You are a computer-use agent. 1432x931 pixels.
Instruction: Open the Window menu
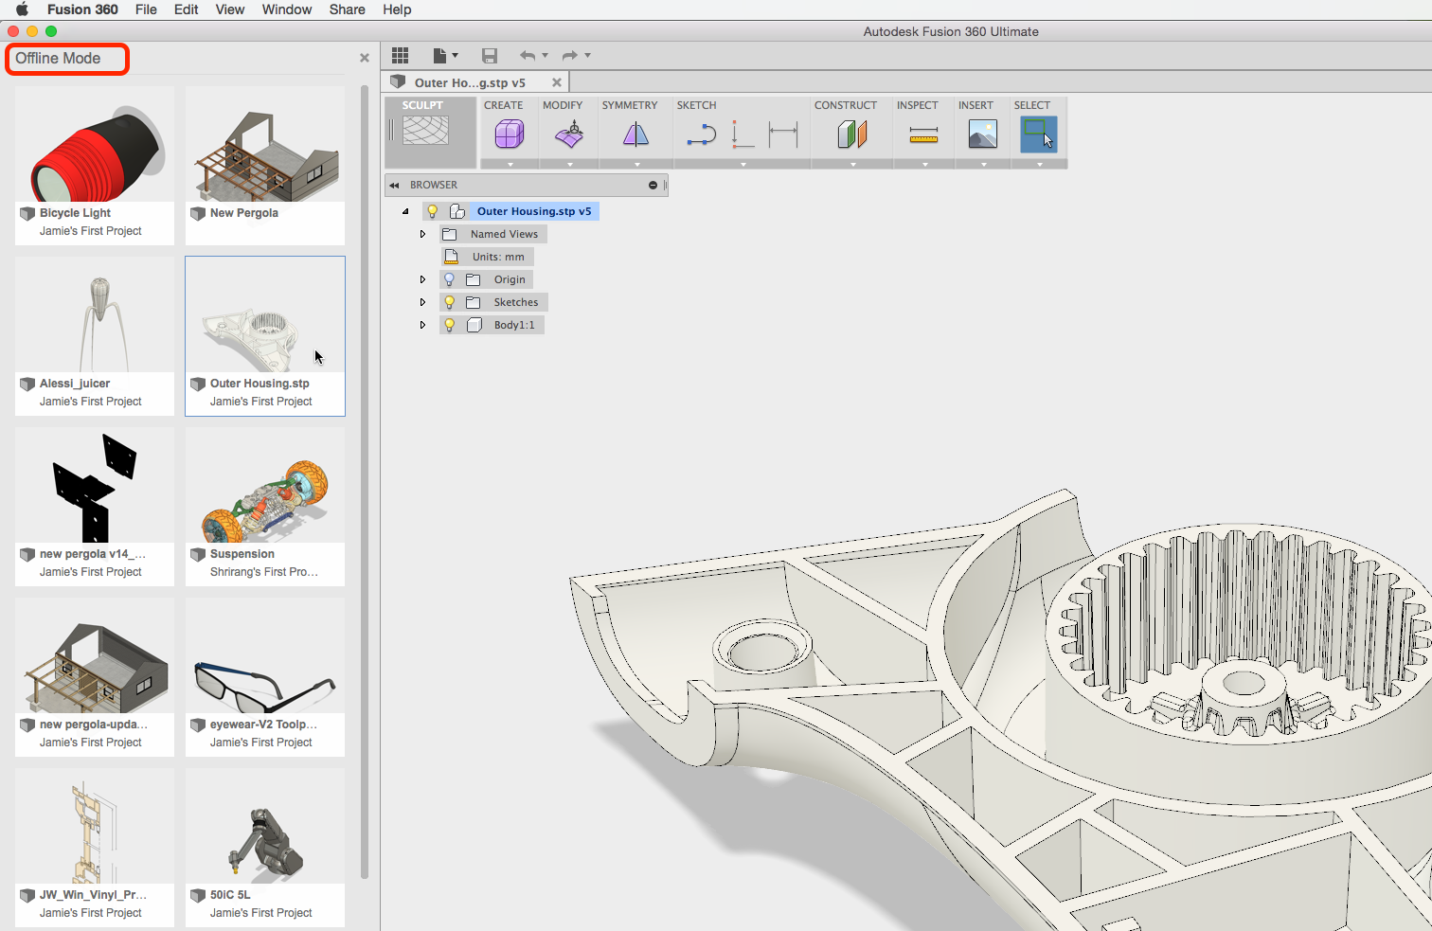(287, 9)
